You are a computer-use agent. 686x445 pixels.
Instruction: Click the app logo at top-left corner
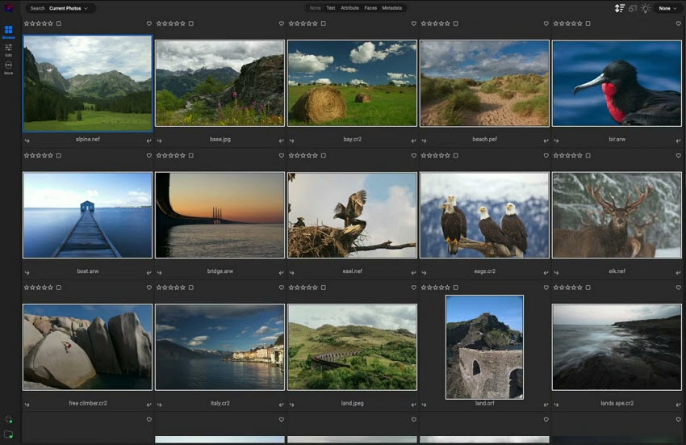pos(8,8)
